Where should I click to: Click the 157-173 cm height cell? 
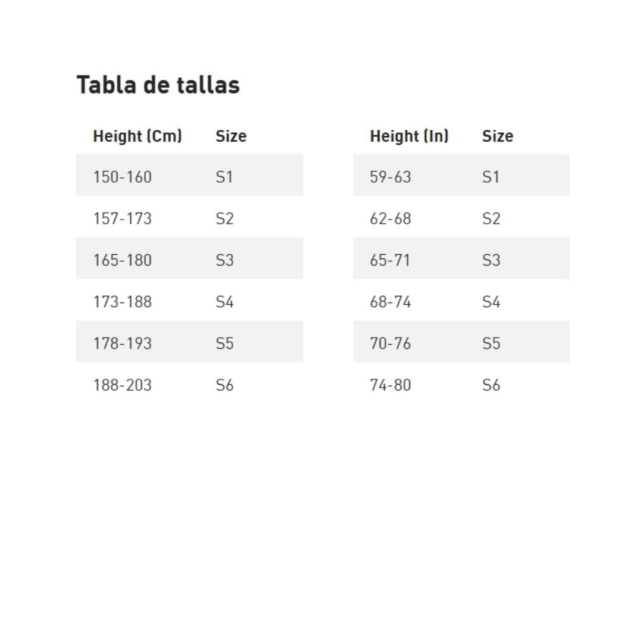point(122,219)
